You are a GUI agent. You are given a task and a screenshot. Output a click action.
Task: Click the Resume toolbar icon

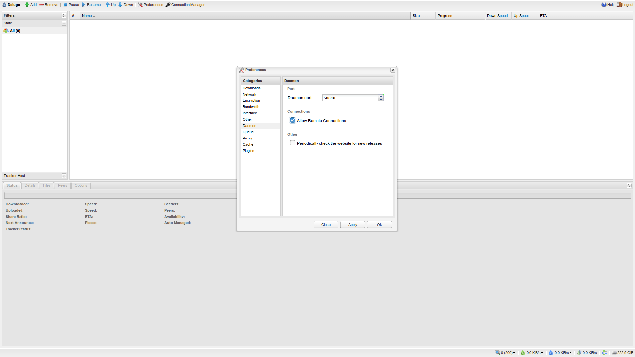click(x=84, y=5)
